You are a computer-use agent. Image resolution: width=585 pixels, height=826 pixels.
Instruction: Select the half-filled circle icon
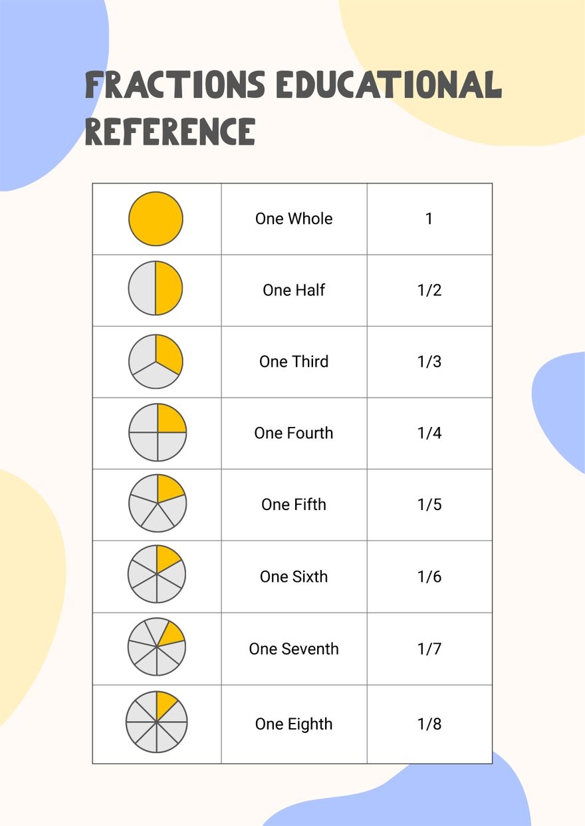[x=156, y=288]
